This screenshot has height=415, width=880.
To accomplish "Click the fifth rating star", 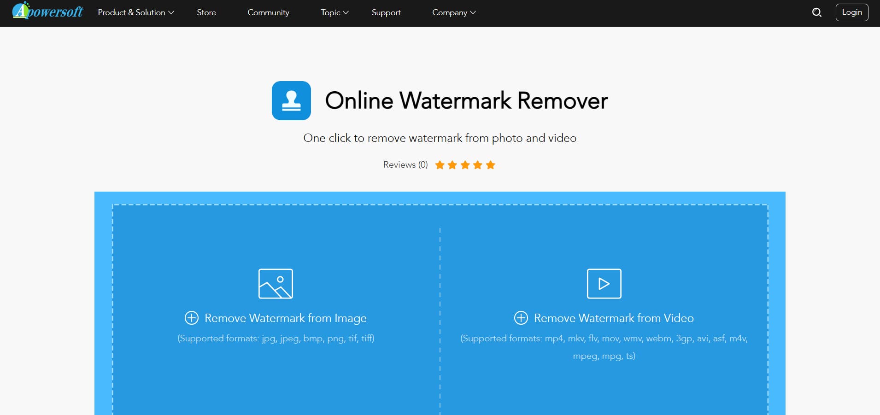I will tap(491, 165).
